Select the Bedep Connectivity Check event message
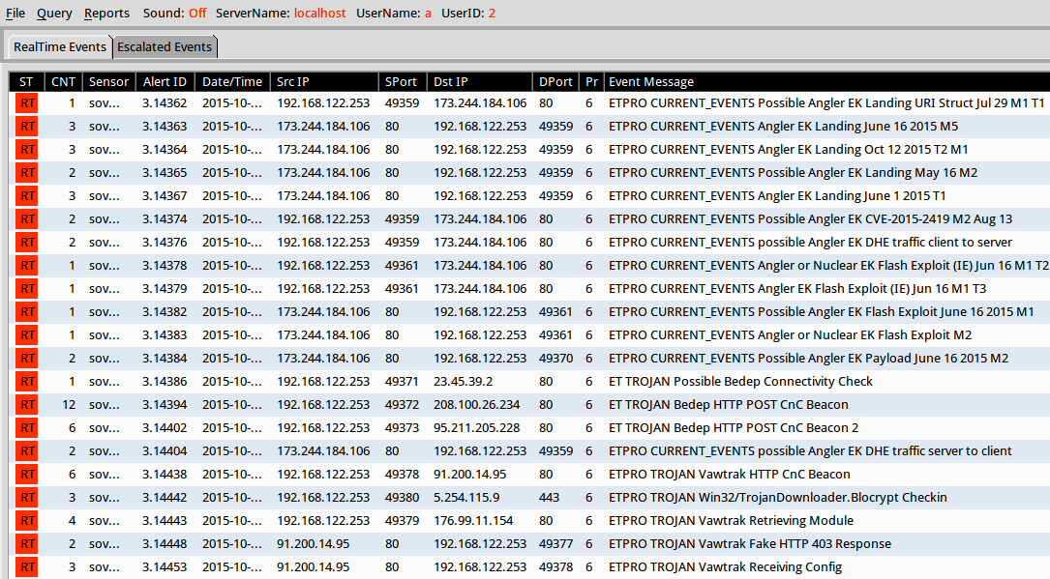 (740, 382)
